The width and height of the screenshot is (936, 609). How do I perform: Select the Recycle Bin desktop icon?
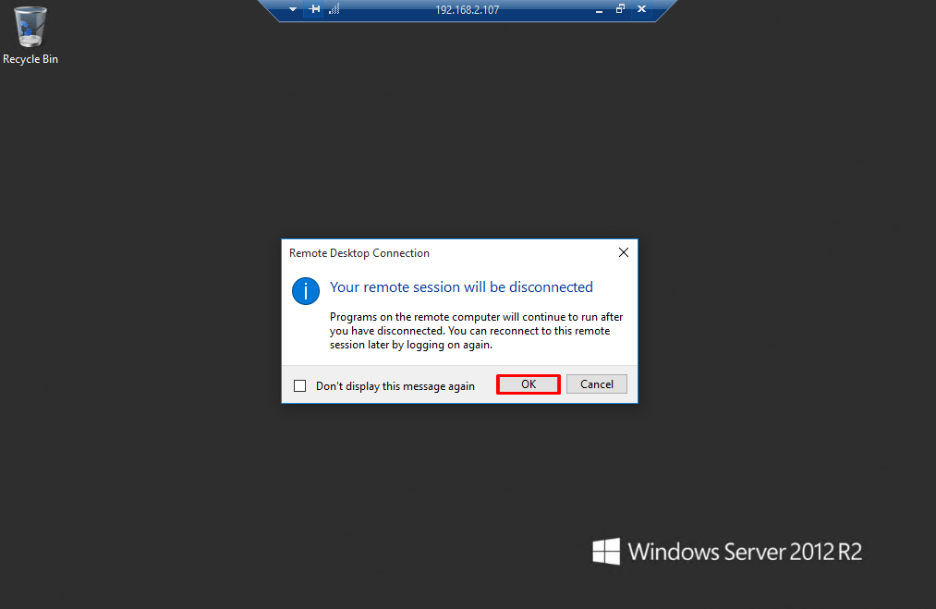(30, 35)
